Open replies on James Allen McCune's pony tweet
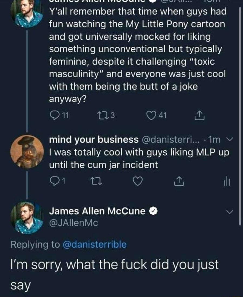 (x=55, y=114)
